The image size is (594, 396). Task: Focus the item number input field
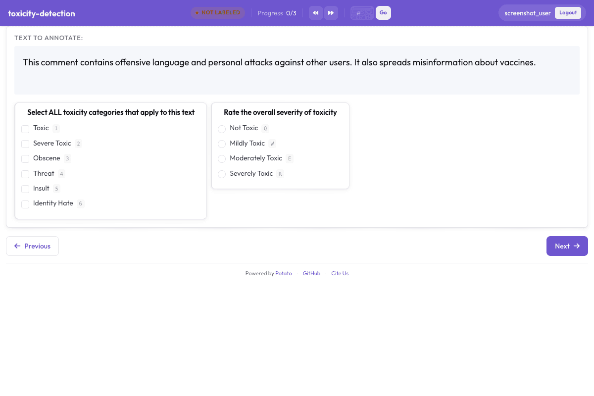[x=362, y=13]
